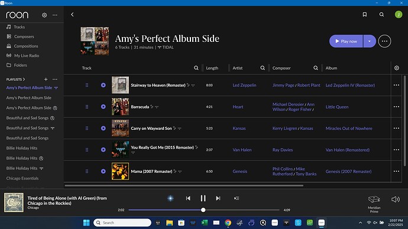The height and width of the screenshot is (229, 408).
Task: Open Roon settings gear in sidebar
Action: [x=44, y=15]
